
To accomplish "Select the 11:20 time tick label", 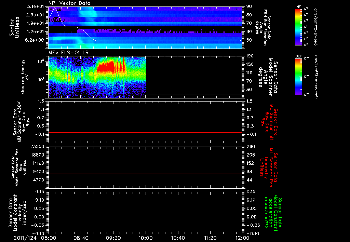I will pyautogui.click(x=210, y=238).
